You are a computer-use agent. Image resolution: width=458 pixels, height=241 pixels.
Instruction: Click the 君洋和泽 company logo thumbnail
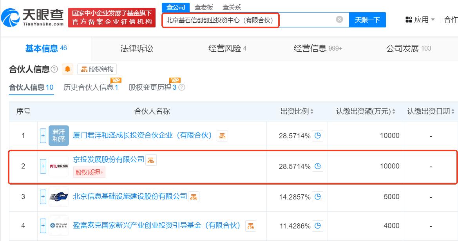click(59, 136)
